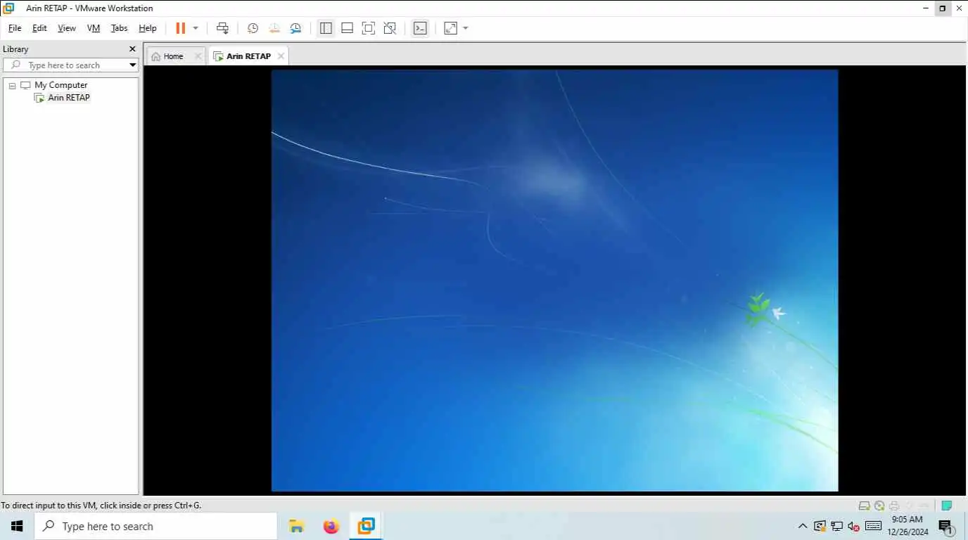
Task: Close the Arin RETAP tab
Action: click(281, 56)
